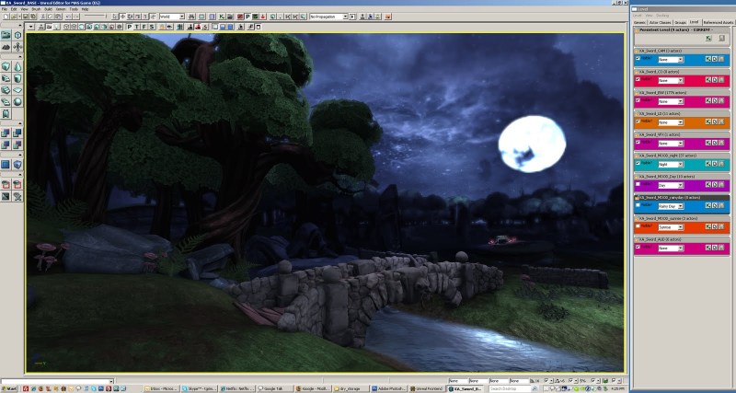This screenshot has height=393, width=736.
Task: Switch to the Referenced Assets tab
Action: click(719, 22)
